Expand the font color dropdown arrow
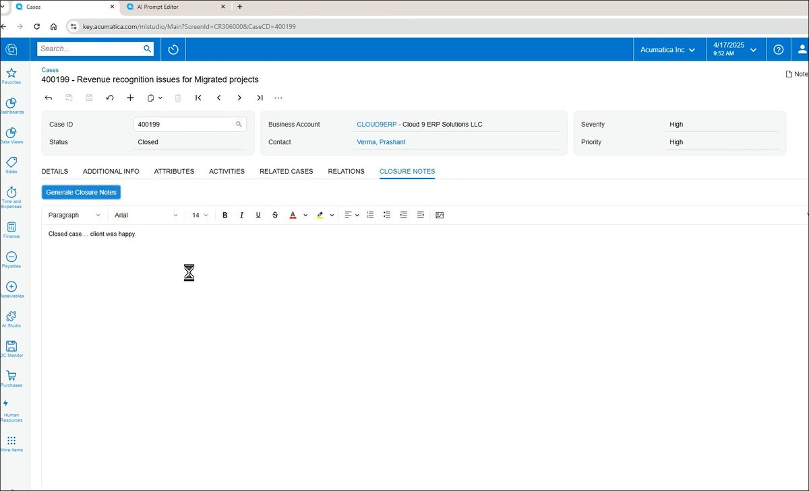Screen dimensions: 809x491 [305, 216]
